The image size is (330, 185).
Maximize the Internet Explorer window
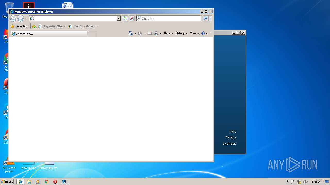(x=206, y=12)
